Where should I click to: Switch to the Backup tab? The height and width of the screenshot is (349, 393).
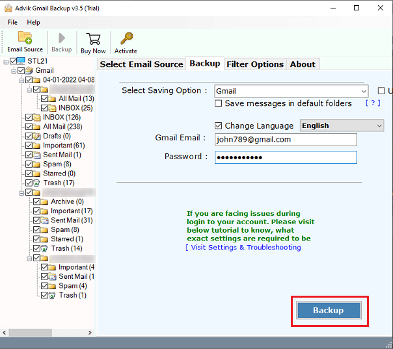[205, 63]
